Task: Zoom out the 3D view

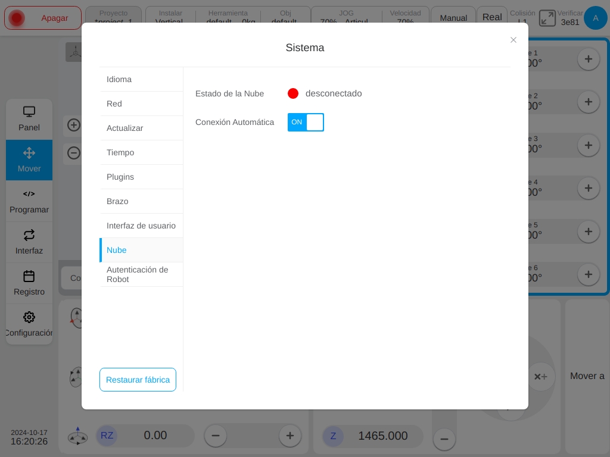Action: tap(73, 153)
